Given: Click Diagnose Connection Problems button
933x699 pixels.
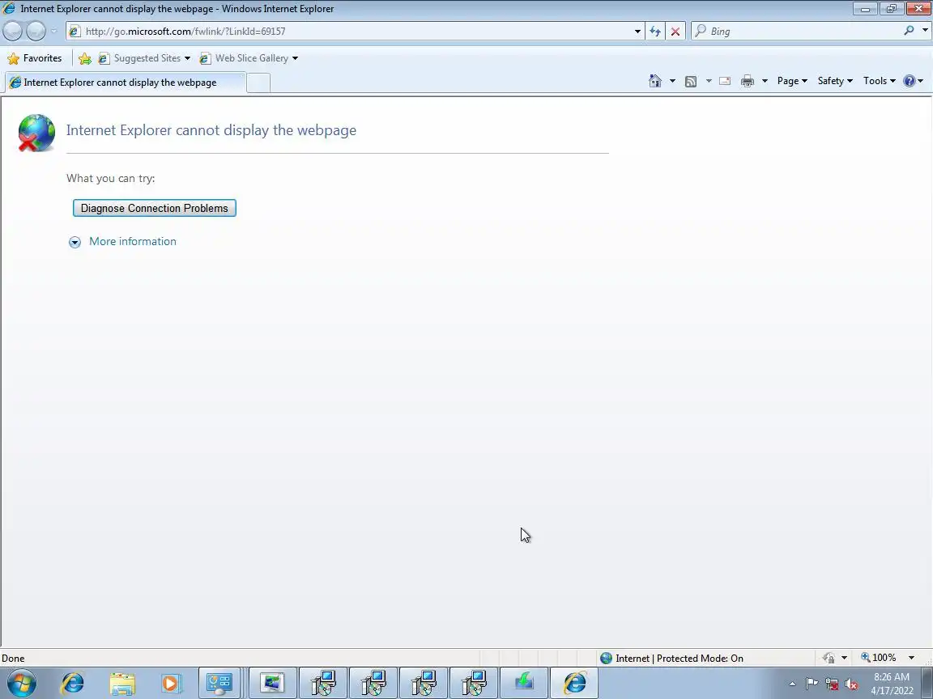Looking at the screenshot, I should (154, 208).
